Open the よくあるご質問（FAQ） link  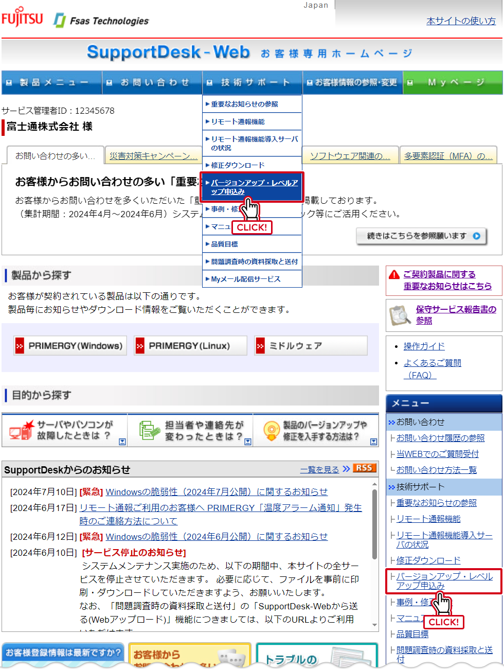click(x=433, y=369)
